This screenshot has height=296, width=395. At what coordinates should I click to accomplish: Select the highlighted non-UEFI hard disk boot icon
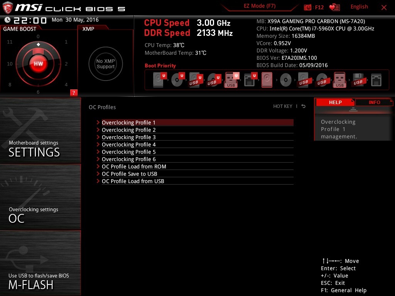click(267, 80)
